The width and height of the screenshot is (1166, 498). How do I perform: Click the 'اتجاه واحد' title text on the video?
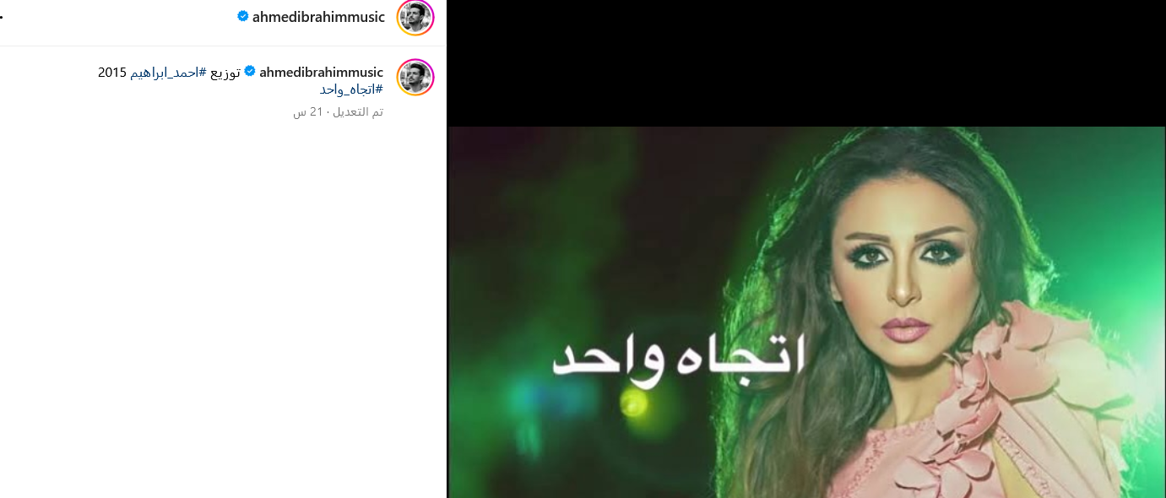coord(680,359)
